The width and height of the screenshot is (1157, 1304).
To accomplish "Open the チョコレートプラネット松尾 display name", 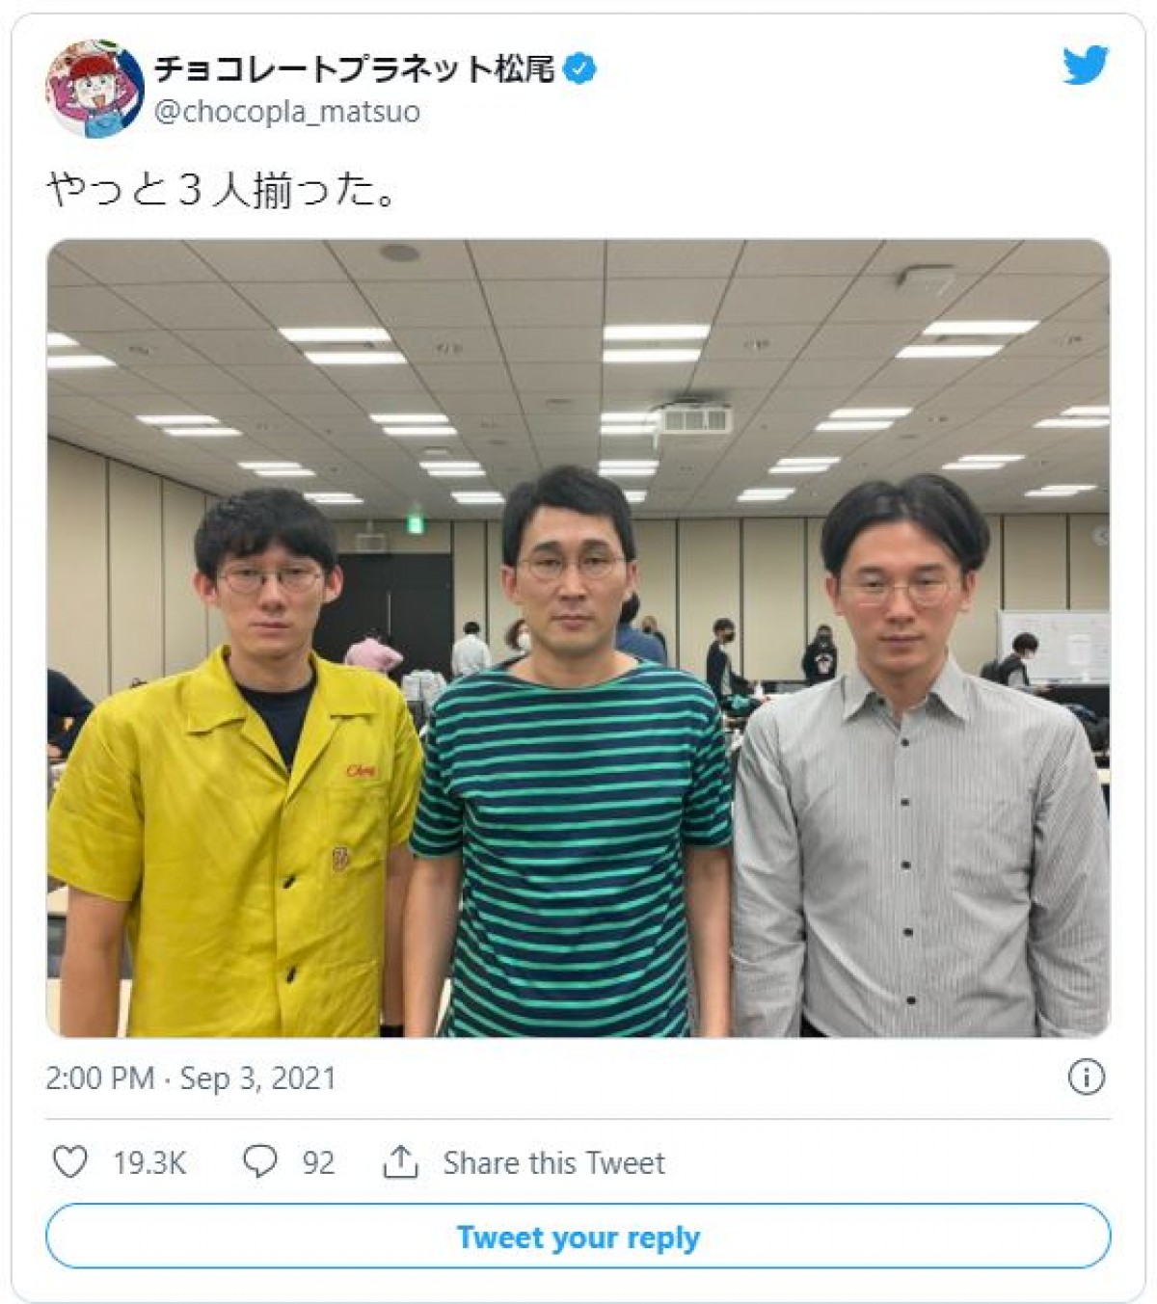I will [356, 69].
